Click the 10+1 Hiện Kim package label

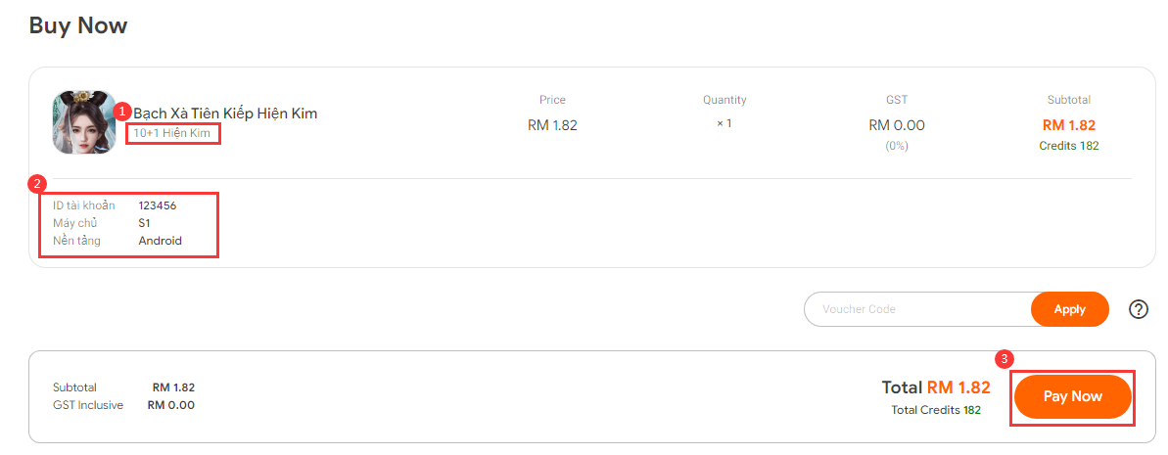tap(172, 134)
